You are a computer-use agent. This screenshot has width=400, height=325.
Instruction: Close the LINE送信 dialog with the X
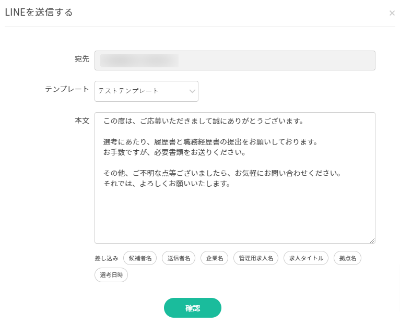(392, 13)
